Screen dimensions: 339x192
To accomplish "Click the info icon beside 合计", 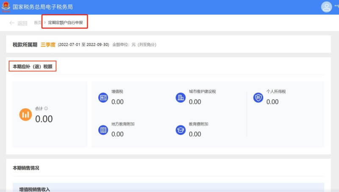I will 46,109.
